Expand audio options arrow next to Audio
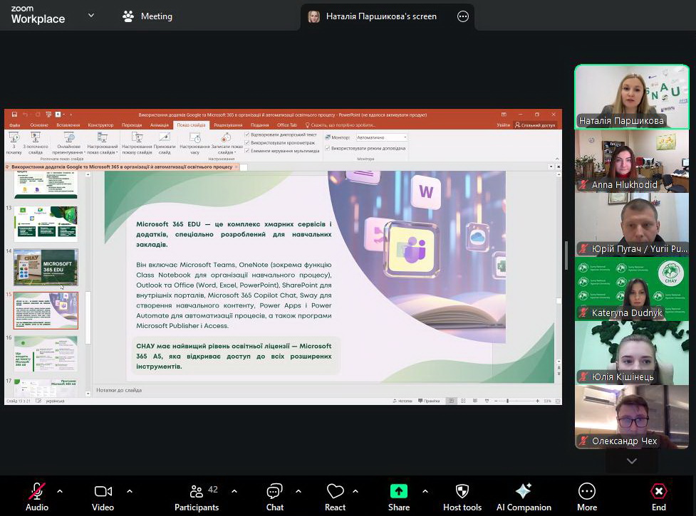The height and width of the screenshot is (516, 696). click(60, 491)
